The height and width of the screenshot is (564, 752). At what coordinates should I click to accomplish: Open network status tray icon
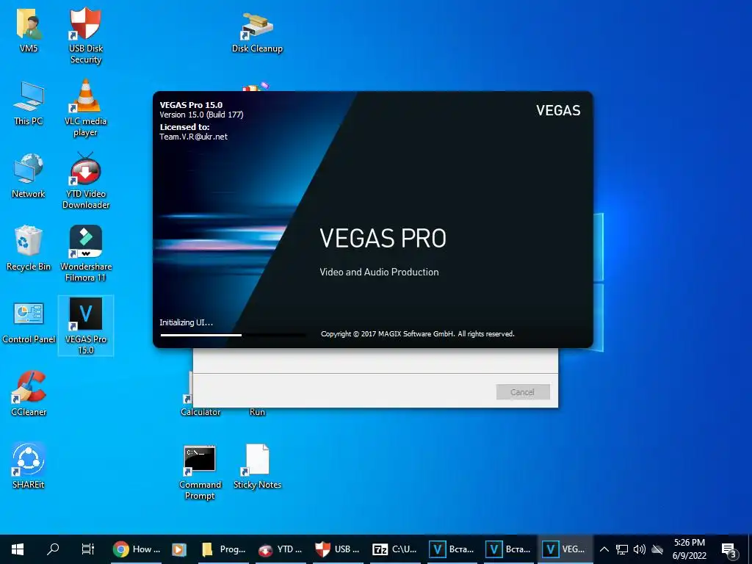coord(622,549)
